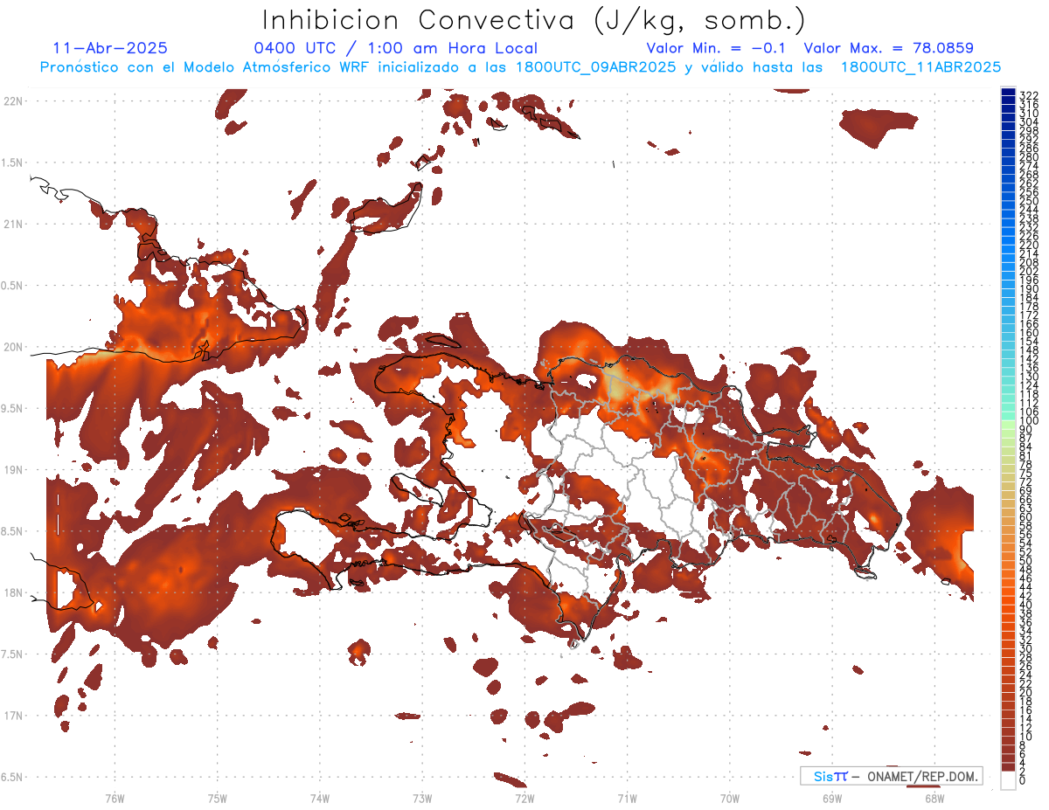This screenshot has height=810, width=1049.
Task: Click the pale green swatch beside 100
Action: [1008, 424]
